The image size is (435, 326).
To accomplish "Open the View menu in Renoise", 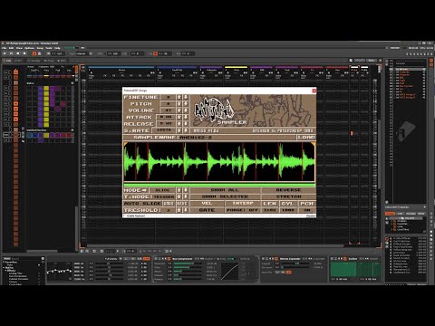I will [x=19, y=48].
